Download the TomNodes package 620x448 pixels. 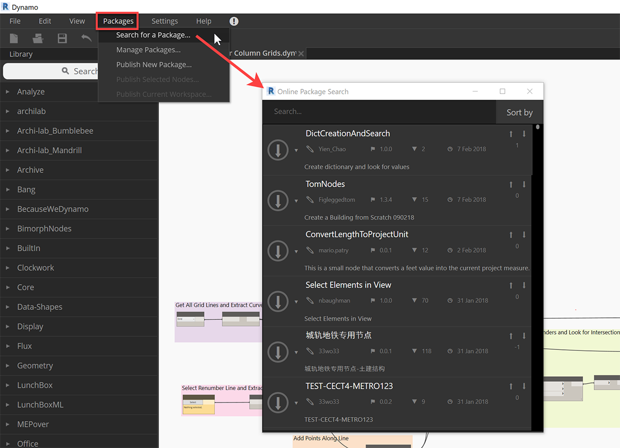click(x=278, y=200)
